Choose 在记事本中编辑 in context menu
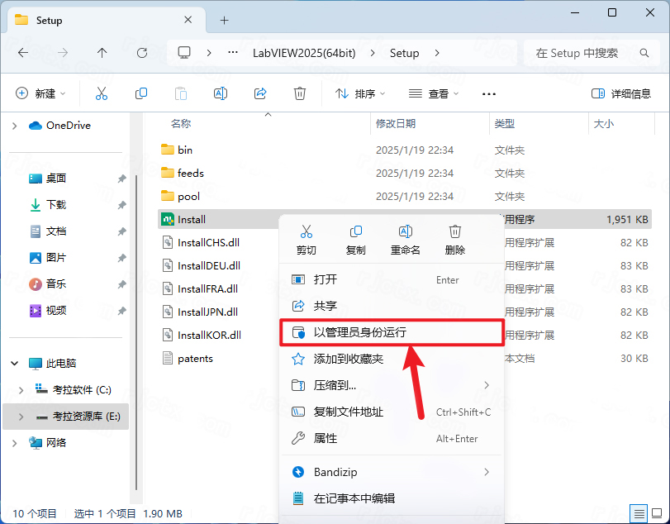The image size is (670, 524). click(x=392, y=498)
